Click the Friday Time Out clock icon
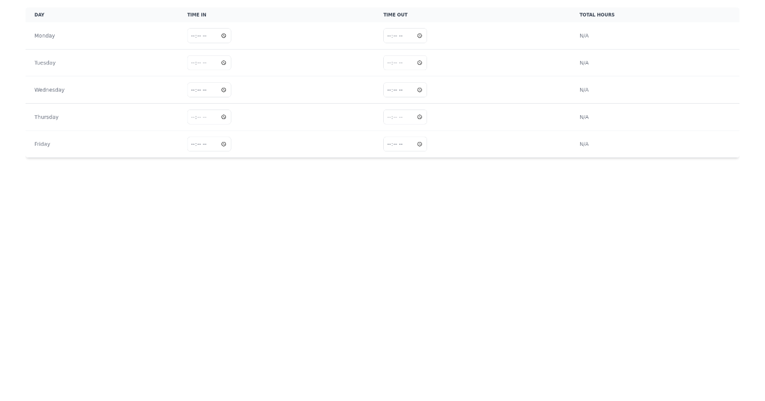This screenshot has height=401, width=765. [419, 144]
